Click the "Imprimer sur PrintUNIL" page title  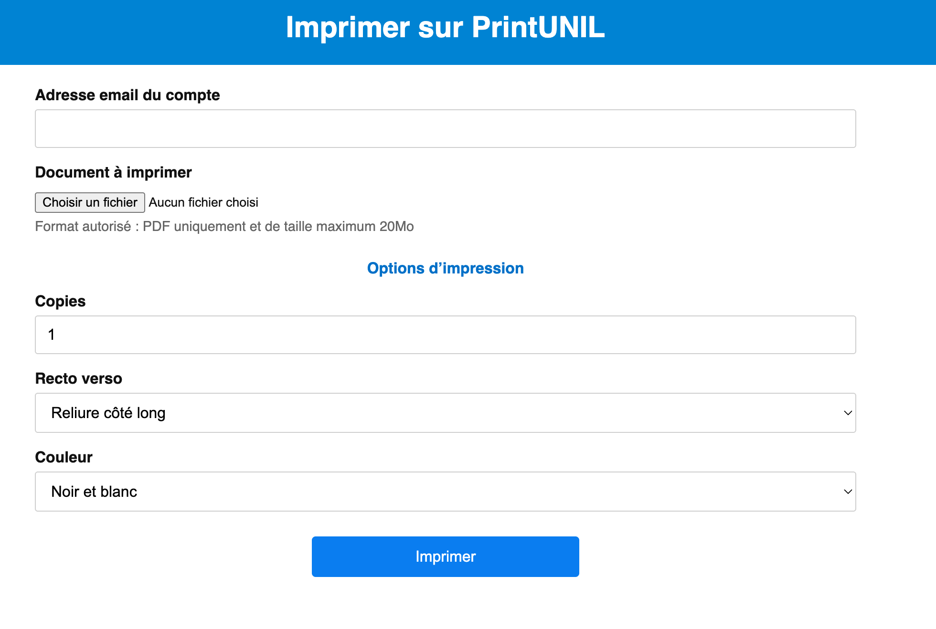pos(445,27)
